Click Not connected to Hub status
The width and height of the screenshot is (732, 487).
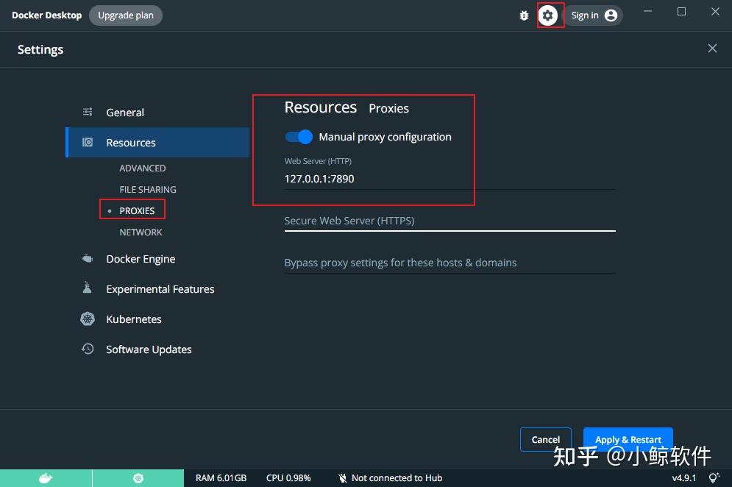[397, 478]
